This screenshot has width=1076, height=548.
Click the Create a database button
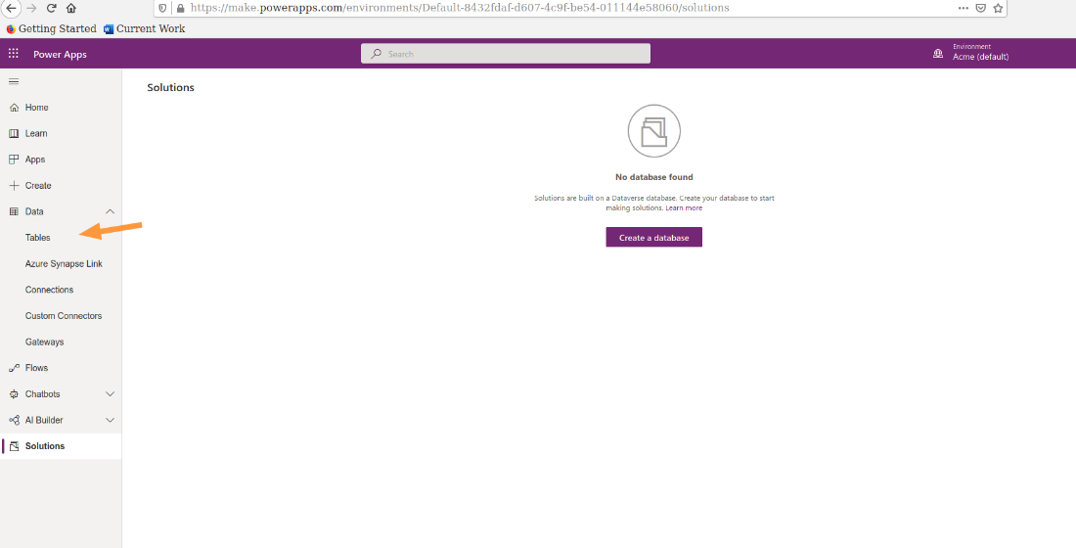click(x=654, y=238)
